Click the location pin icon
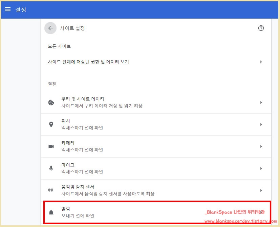 click(x=51, y=124)
